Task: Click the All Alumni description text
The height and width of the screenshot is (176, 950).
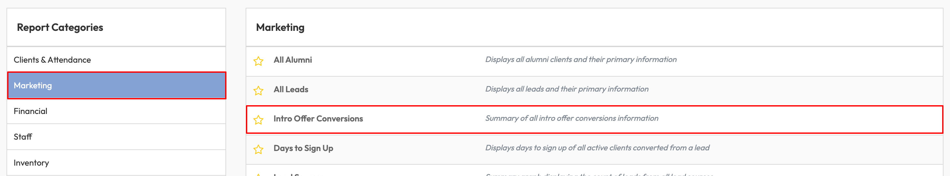Action: (580, 59)
